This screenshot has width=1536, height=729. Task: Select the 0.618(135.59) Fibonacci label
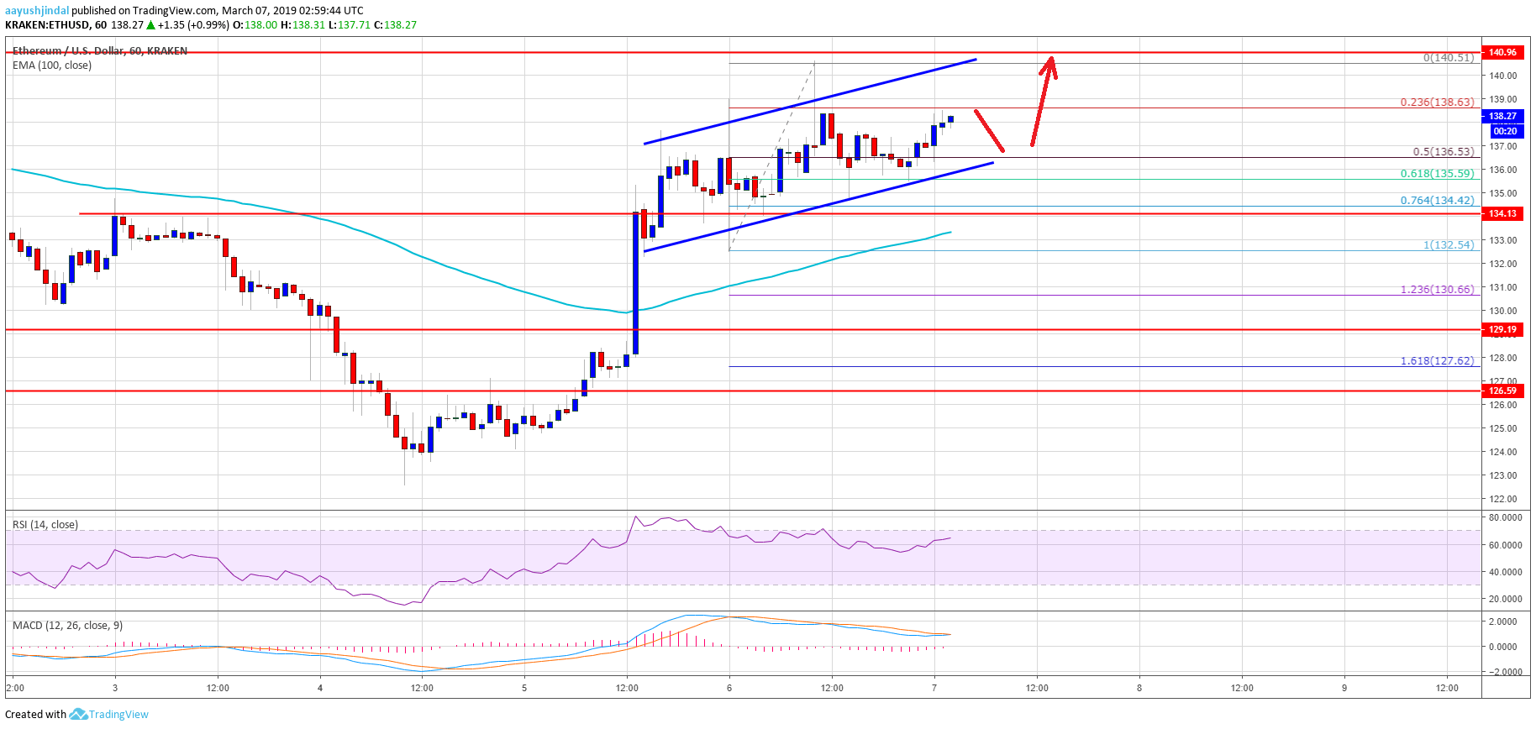tap(1437, 174)
